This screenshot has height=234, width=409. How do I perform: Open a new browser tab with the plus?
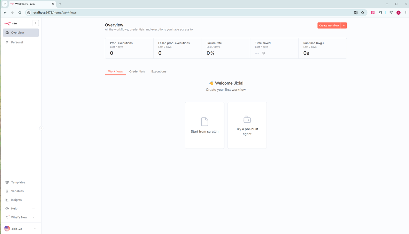(60, 4)
